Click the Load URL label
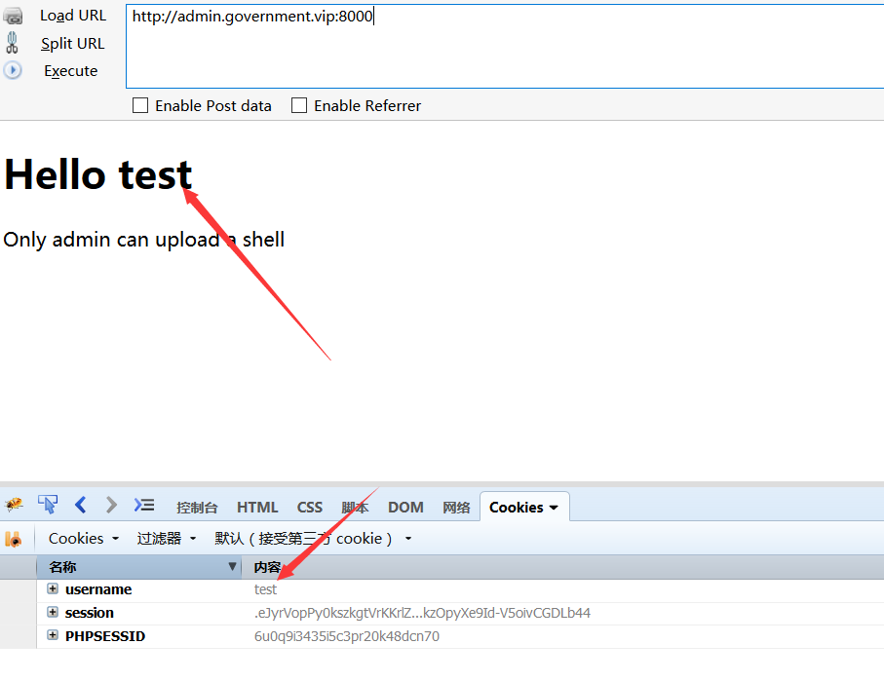 (x=73, y=16)
